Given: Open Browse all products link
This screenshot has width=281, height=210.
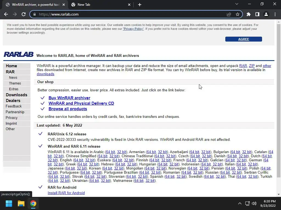Looking at the screenshot, I should pos(68,109).
